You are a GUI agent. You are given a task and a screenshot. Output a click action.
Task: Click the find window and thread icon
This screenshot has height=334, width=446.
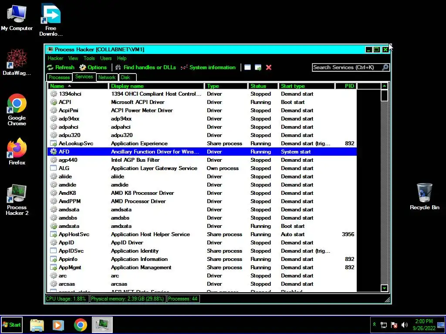(258, 67)
